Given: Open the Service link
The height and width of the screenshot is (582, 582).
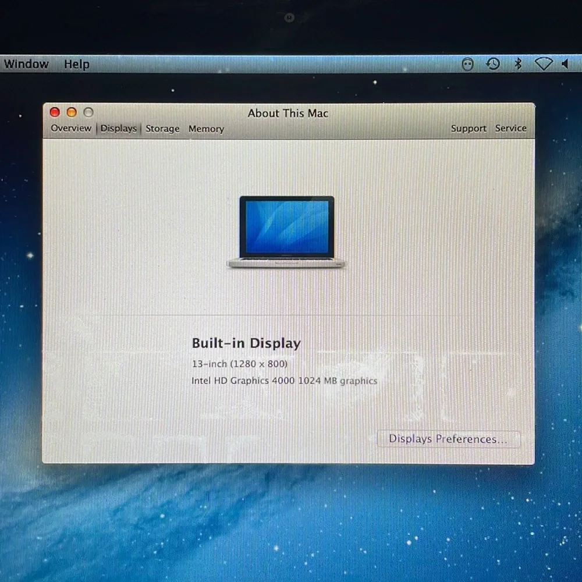Looking at the screenshot, I should [511, 128].
